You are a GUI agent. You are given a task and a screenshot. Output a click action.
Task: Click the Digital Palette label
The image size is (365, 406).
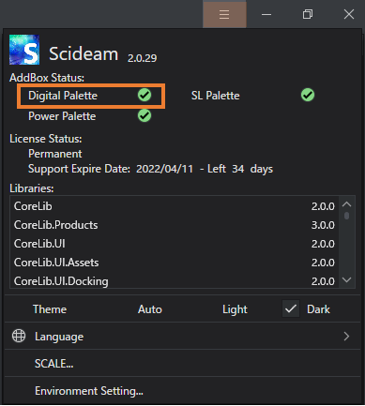63,96
